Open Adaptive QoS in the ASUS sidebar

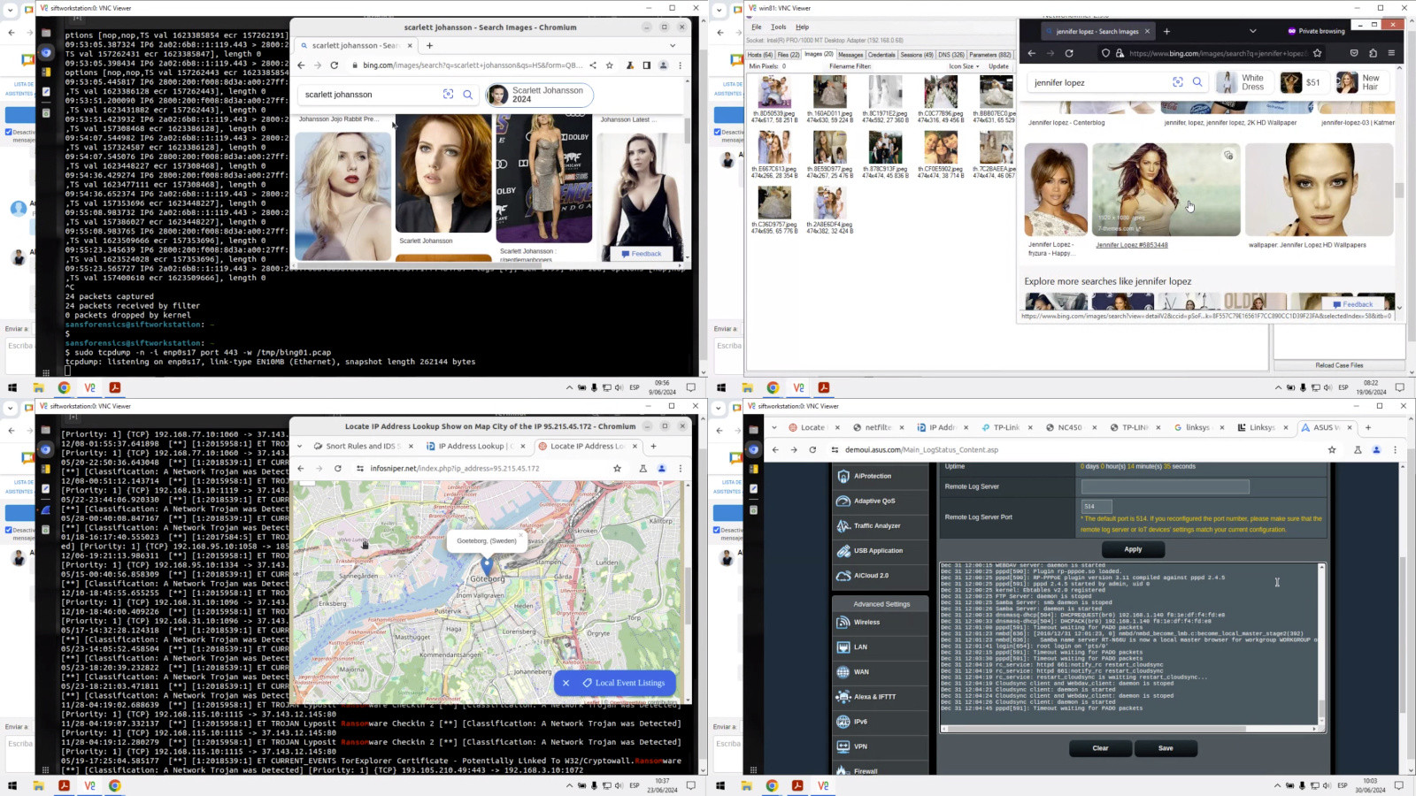click(881, 501)
